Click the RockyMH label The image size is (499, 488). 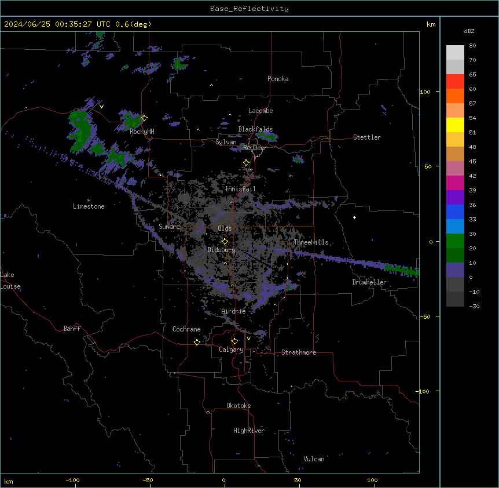coord(142,132)
